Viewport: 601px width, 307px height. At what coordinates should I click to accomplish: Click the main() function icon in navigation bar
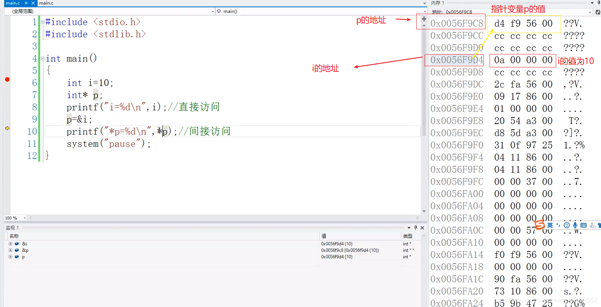pos(219,11)
